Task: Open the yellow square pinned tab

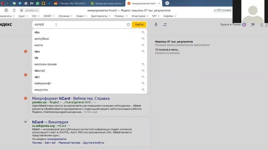Action: tap(44, 3)
